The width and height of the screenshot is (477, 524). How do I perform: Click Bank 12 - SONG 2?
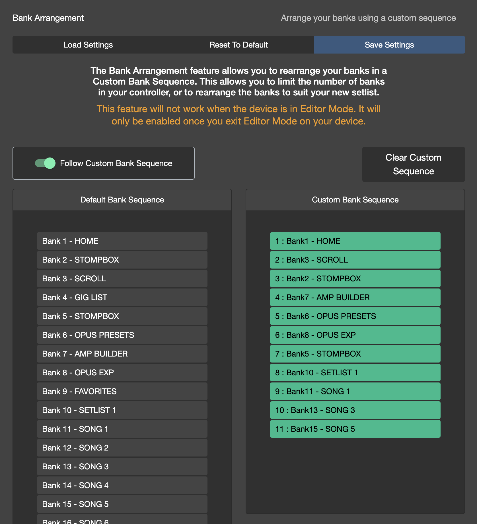(122, 448)
